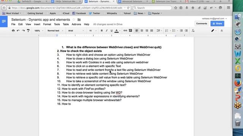This screenshot has width=243, height=136.
Task: Open the Firefox downloads arrow
Action: click(x=187, y=8)
